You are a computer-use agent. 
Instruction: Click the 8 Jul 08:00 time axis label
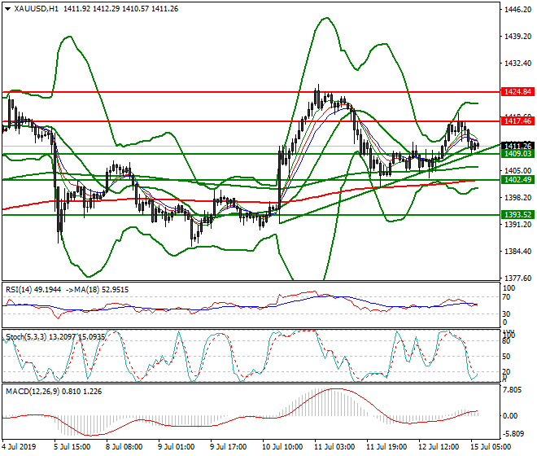pos(124,447)
